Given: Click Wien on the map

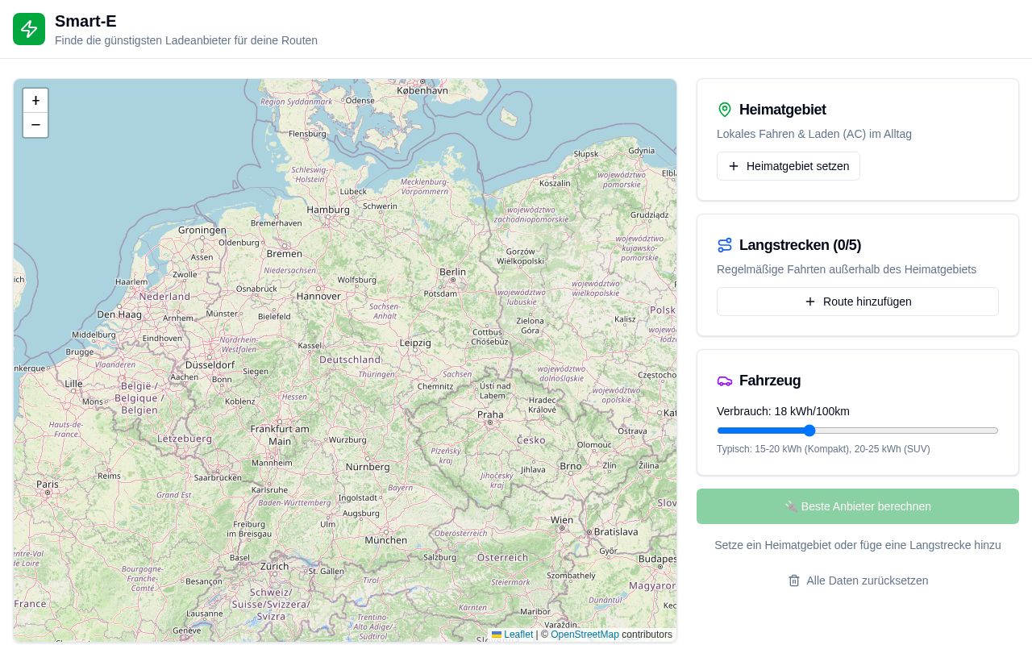Looking at the screenshot, I should [x=562, y=520].
